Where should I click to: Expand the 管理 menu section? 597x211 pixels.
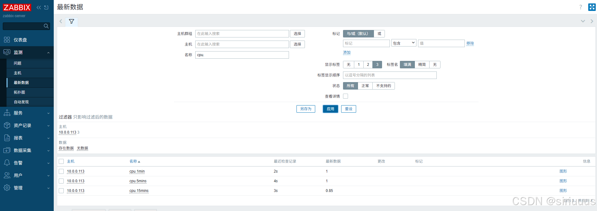click(48, 188)
